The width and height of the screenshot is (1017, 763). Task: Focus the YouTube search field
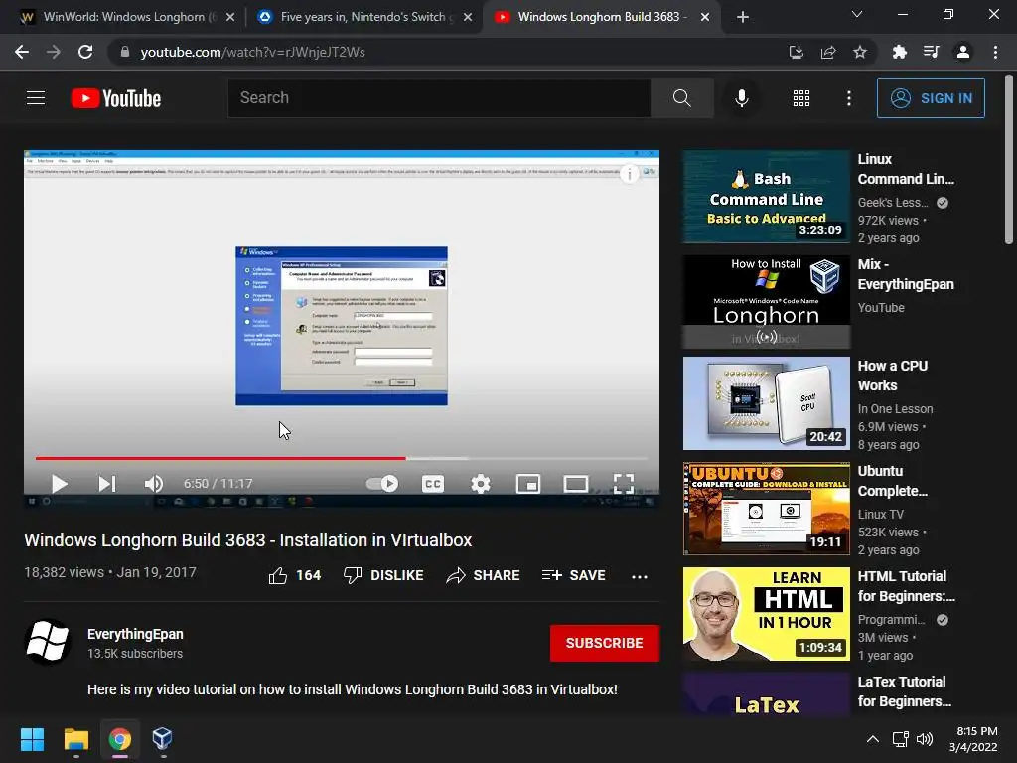439,98
